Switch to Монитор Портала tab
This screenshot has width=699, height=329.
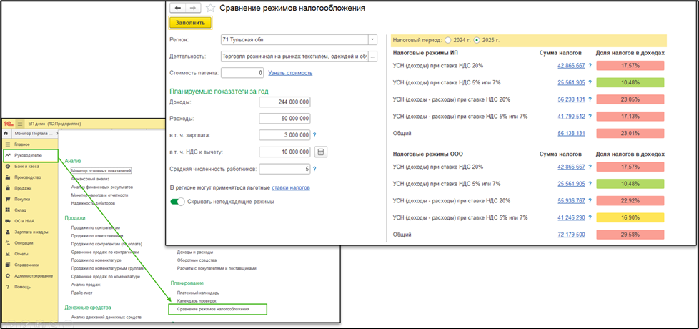coord(34,133)
